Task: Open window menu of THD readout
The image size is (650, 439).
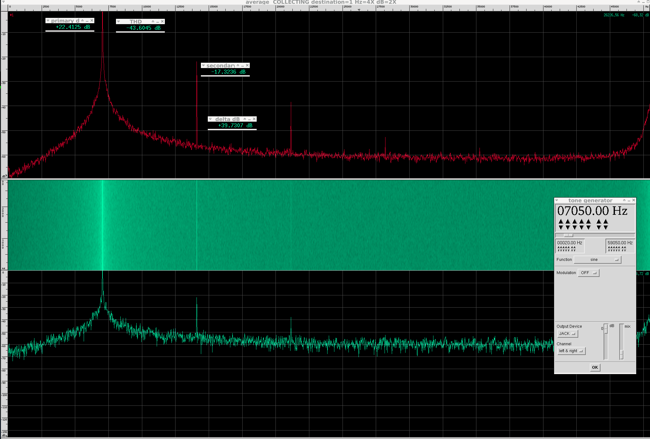Action: click(118, 22)
